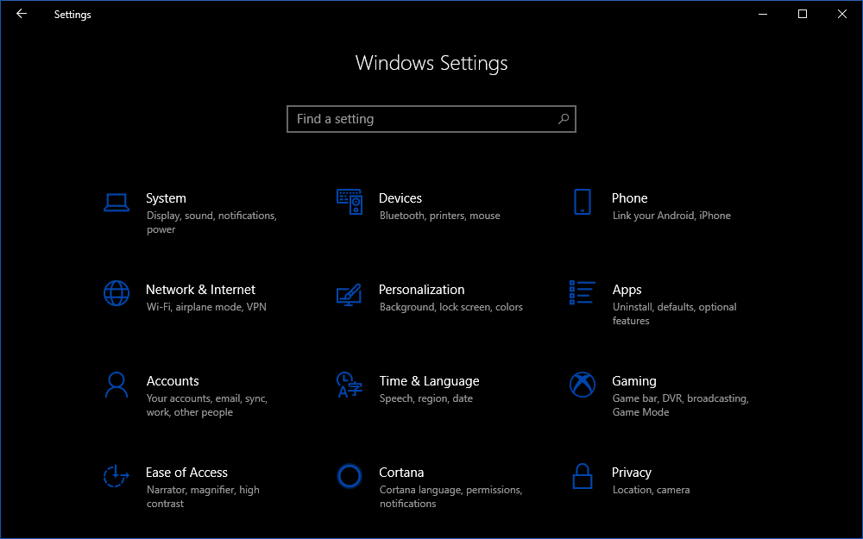
Task: Open Accounts via the person icon
Action: tap(117, 385)
